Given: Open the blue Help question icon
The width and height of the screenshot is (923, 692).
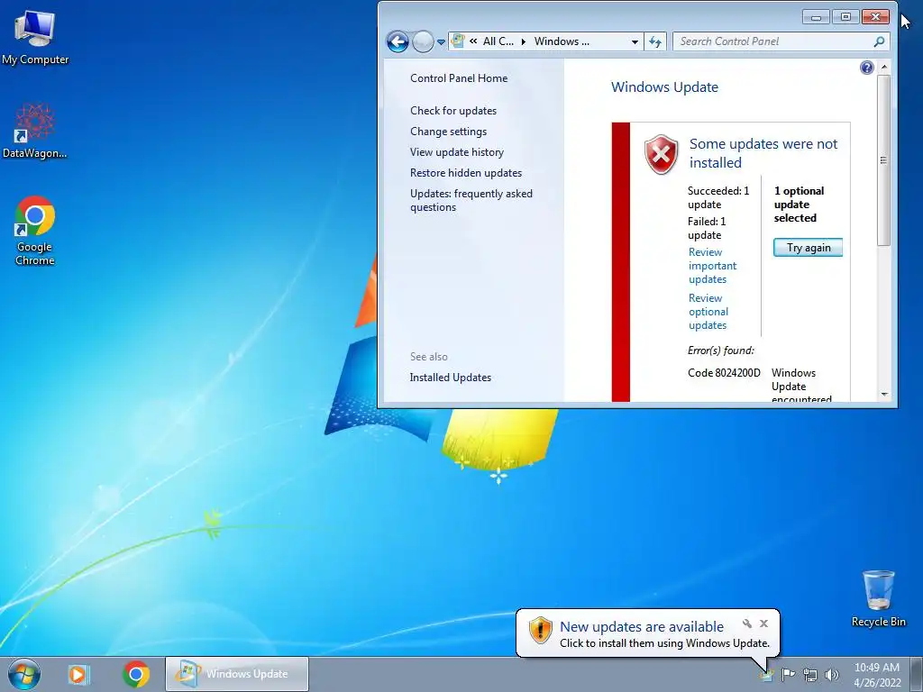Looking at the screenshot, I should (866, 67).
